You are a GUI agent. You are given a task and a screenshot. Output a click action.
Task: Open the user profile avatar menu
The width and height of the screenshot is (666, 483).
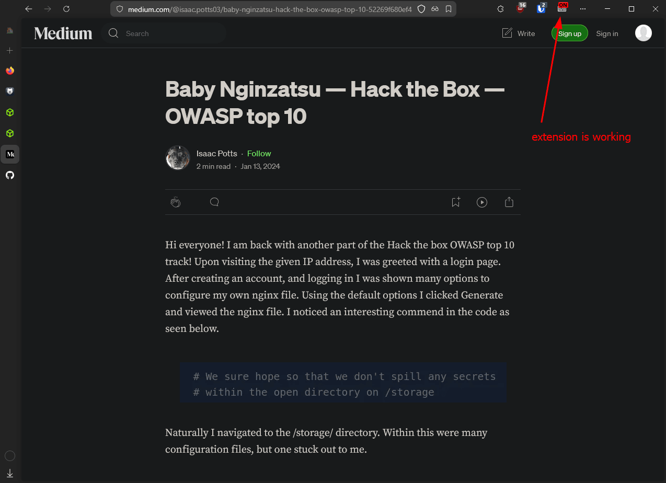coord(644,33)
